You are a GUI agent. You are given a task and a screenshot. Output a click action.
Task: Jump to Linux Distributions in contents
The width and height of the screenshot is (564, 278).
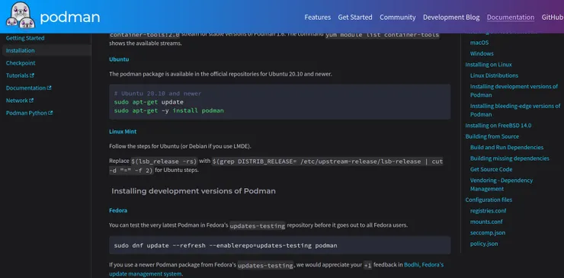pos(494,75)
